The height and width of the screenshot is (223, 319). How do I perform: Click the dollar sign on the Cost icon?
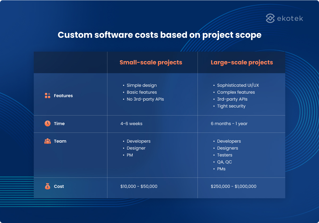[48, 187]
